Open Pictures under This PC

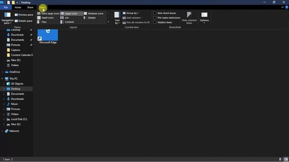(15, 109)
